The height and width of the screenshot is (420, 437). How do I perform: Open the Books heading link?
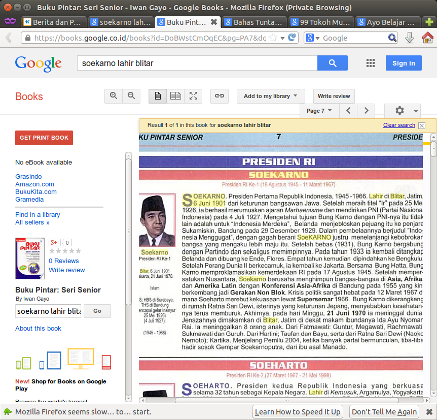click(x=29, y=96)
